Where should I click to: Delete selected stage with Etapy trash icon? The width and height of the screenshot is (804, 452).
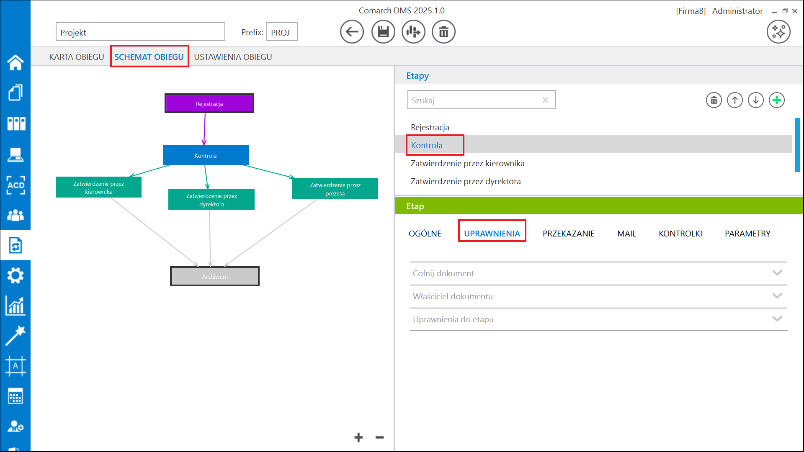[714, 100]
